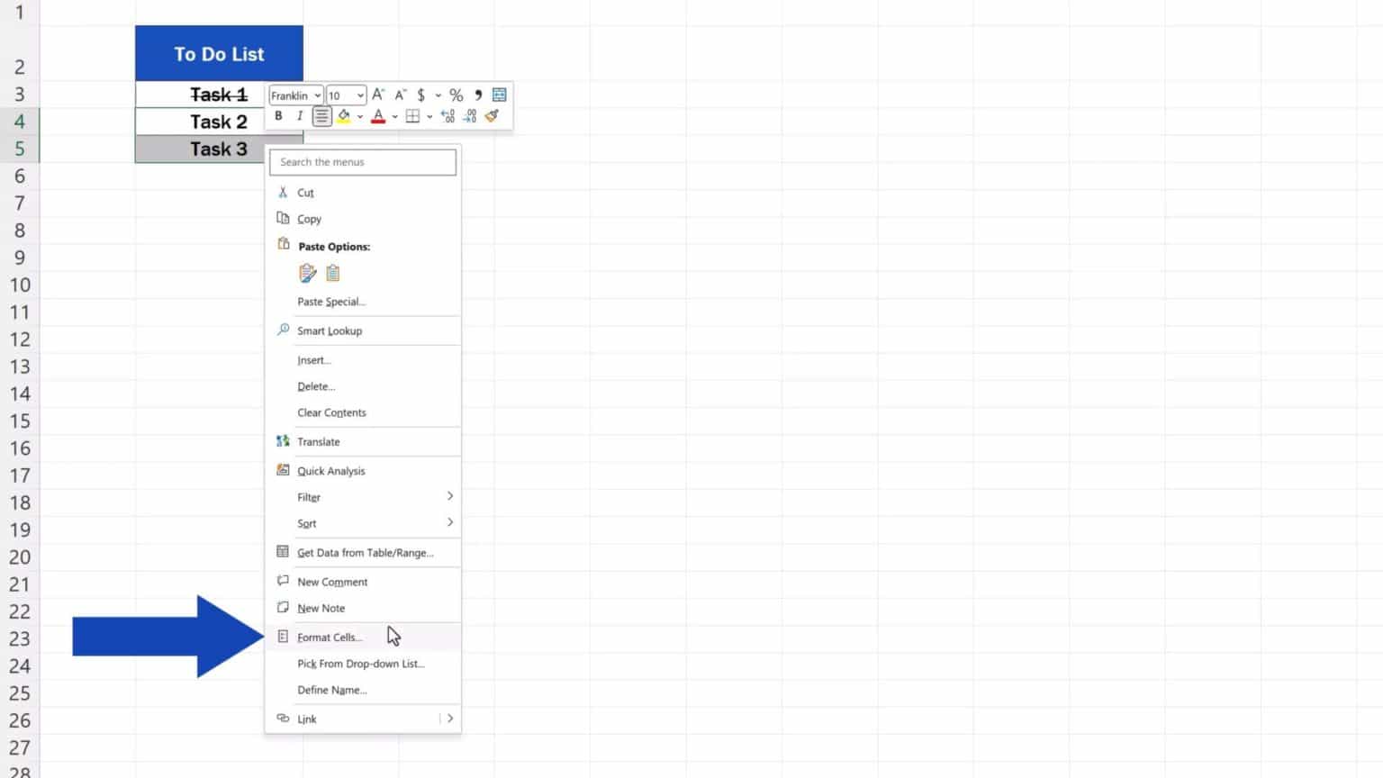Open the Font Color dropdown arrow
Image resolution: width=1383 pixels, height=778 pixels.
click(394, 116)
